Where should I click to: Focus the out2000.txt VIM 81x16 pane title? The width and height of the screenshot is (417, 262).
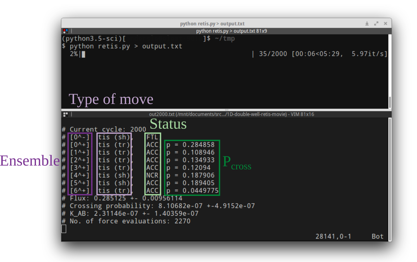(231, 114)
